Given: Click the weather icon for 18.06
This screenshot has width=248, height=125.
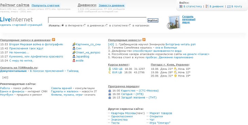Looking at the screenshot, I should point(176,69).
